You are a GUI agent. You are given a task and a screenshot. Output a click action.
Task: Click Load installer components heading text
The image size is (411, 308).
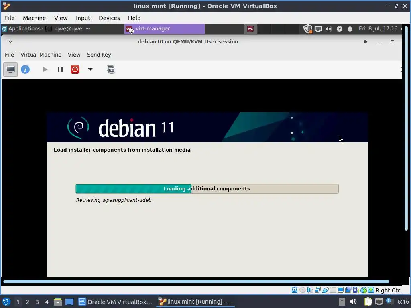pos(122,150)
